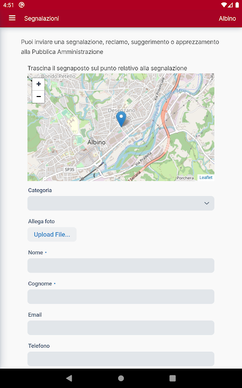Tap the Android back navigation button

[x=69, y=378]
